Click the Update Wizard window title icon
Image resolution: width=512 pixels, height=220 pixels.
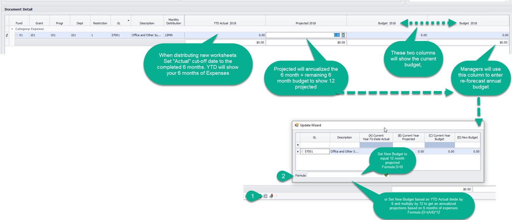click(296, 125)
